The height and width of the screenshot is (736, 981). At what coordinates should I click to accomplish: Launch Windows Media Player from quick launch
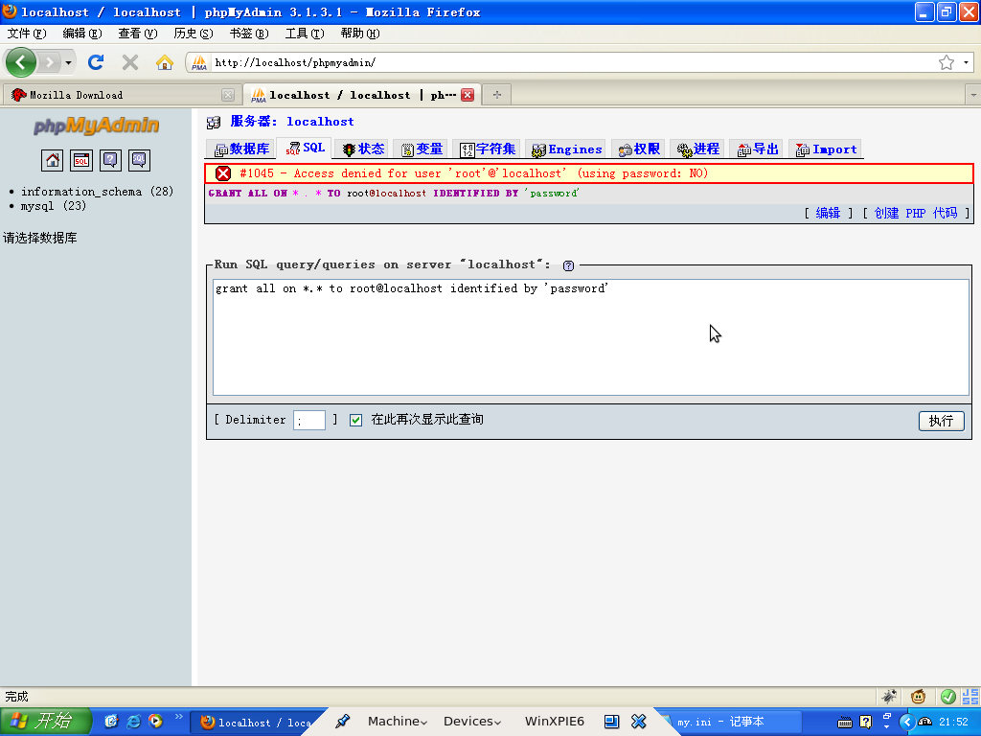pyautogui.click(x=156, y=722)
